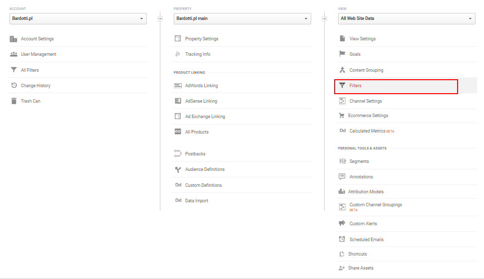The height and width of the screenshot is (279, 484).
Task: Click the Tracking Info .js icon
Action: [177, 54]
